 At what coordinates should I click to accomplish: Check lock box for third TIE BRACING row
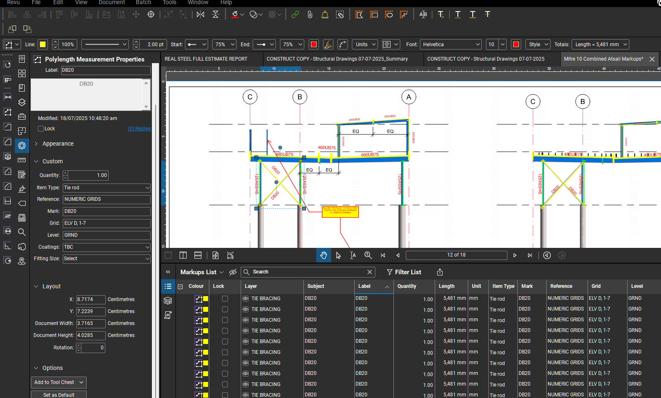click(225, 320)
